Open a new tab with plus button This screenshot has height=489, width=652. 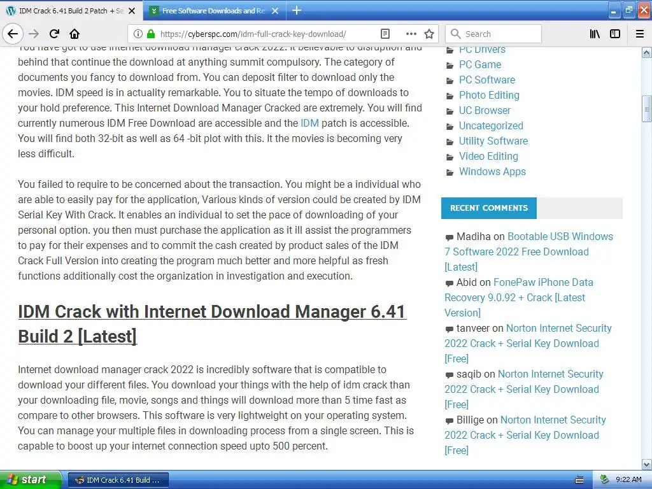[x=297, y=10]
